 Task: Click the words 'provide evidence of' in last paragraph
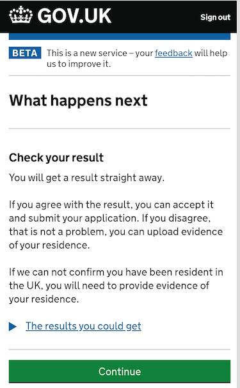pos(164,286)
